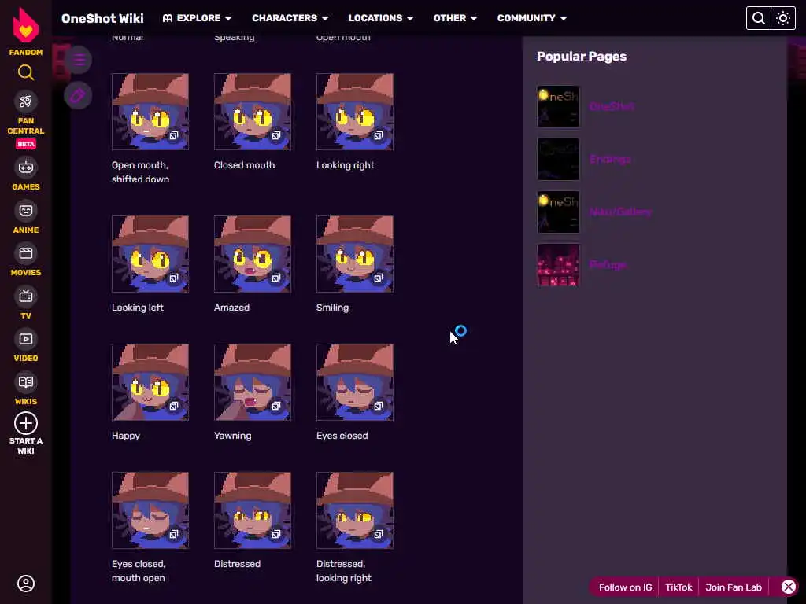Open the 'Smiling' Niko image
Viewport: 806px width, 604px height.
point(355,254)
